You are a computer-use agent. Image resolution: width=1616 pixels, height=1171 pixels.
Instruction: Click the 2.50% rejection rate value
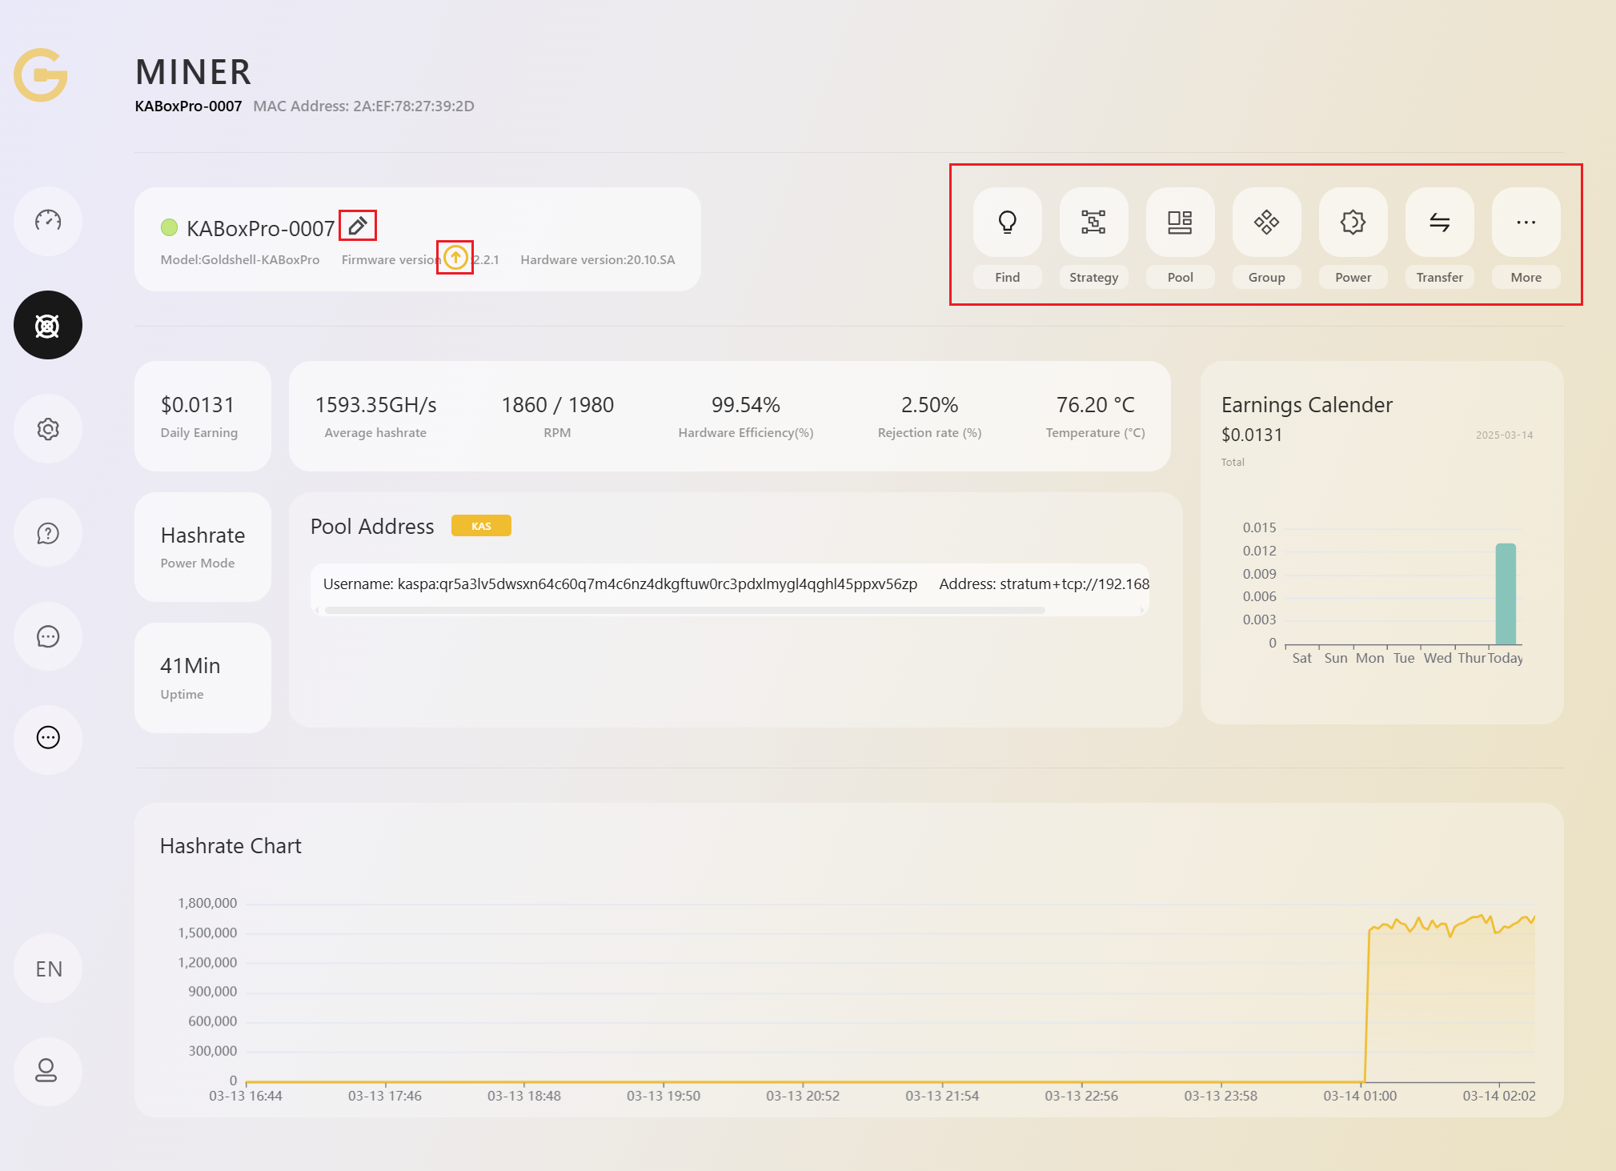pos(929,405)
